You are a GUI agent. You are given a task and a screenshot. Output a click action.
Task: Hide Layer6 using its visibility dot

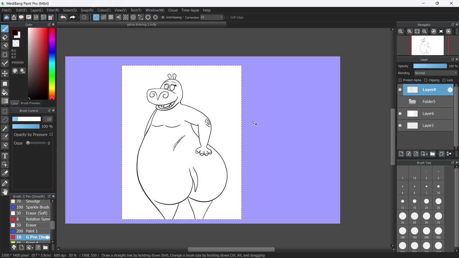pyautogui.click(x=400, y=114)
